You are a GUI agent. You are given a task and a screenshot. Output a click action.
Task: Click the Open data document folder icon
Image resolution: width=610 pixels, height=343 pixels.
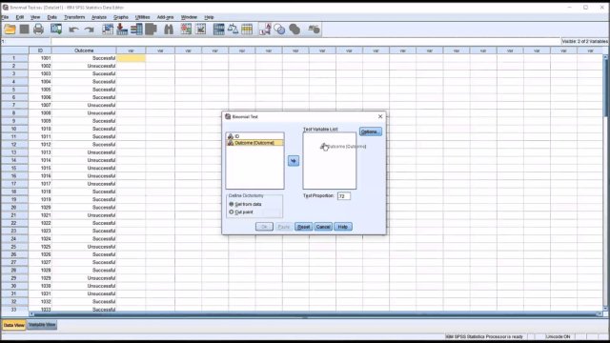[10, 30]
